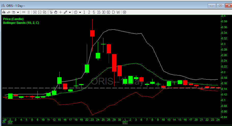Screen dimensions: 232x126
Task: Open the pencil drawing tool dropdown arrow
Action: (x=70, y=12)
